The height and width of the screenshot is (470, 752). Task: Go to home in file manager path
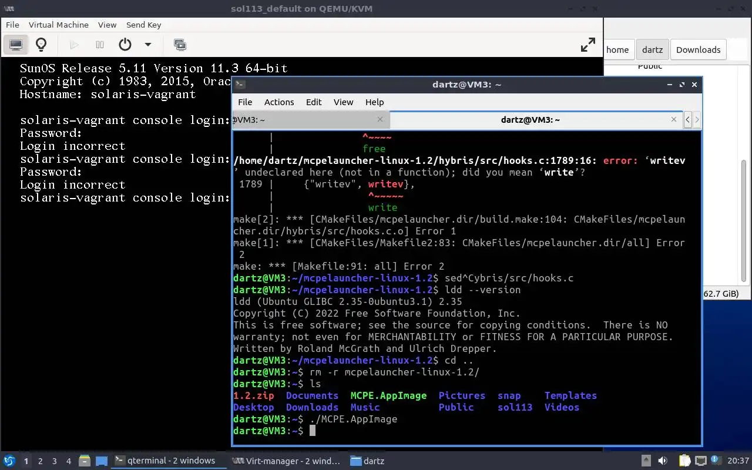click(x=617, y=50)
